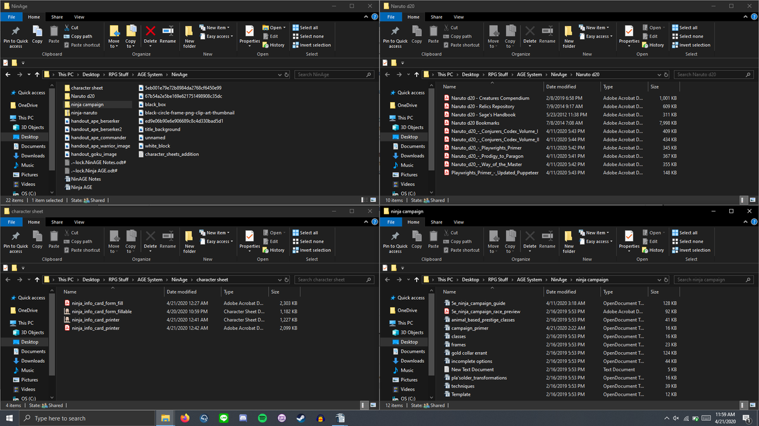Click History in character sheet window ribbon
759x426 pixels.
[x=273, y=250]
